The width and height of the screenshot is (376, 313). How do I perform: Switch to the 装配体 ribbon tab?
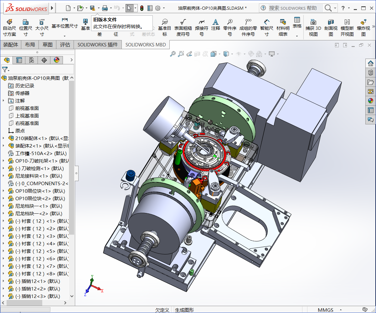[x=11, y=44]
